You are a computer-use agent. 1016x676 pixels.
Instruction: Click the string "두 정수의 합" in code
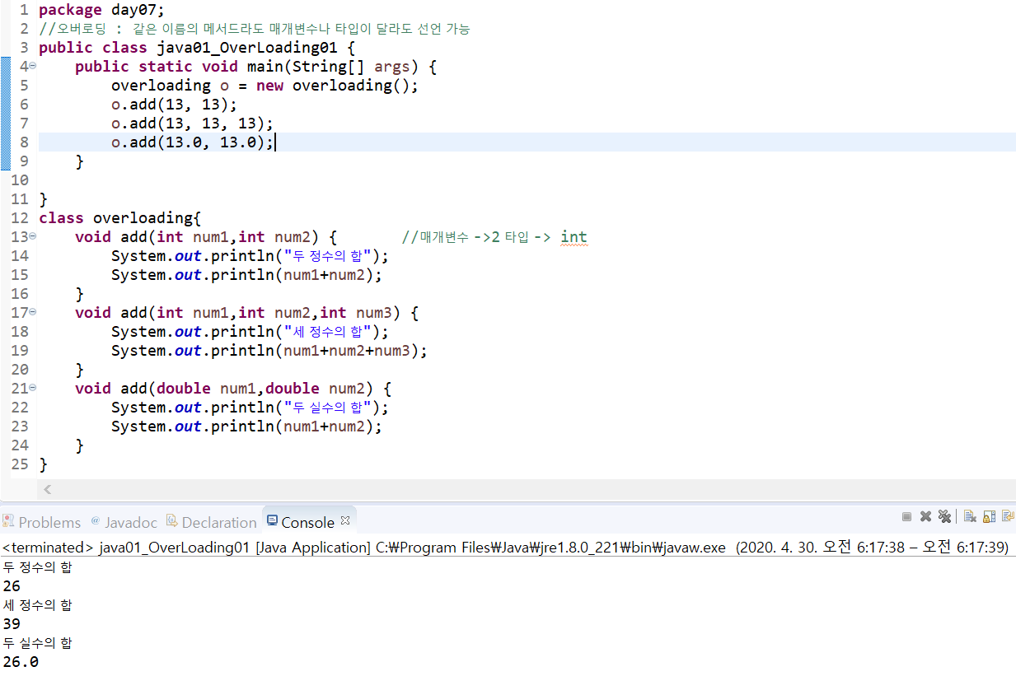point(330,256)
